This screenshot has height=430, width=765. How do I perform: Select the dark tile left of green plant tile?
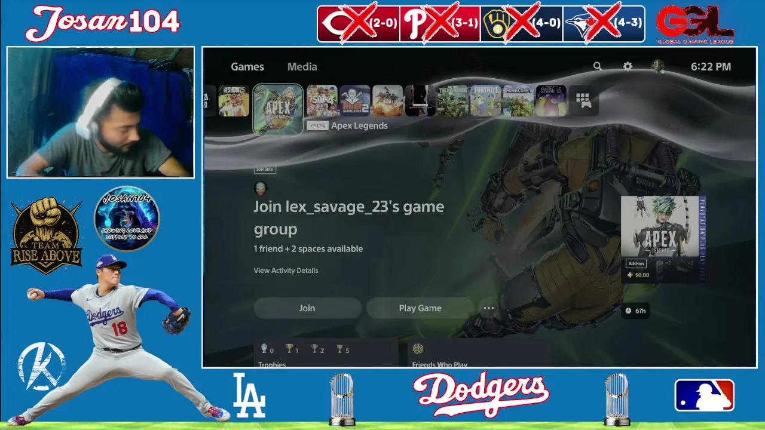coord(420,100)
